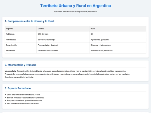
Task: Select the 'Tendencia' row label
Action: coord(10,51)
